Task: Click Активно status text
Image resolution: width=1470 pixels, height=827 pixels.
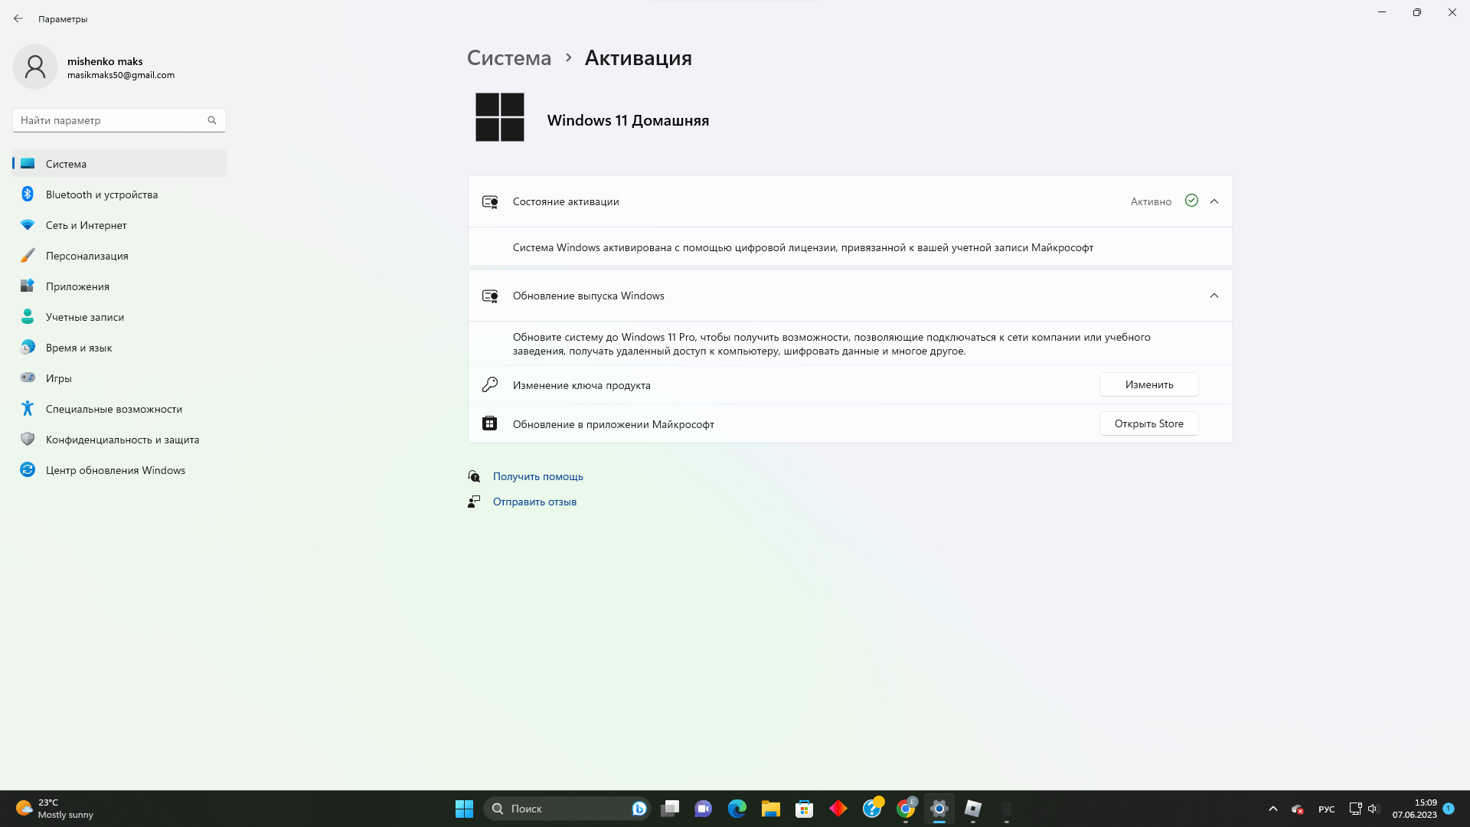Action: (1151, 201)
